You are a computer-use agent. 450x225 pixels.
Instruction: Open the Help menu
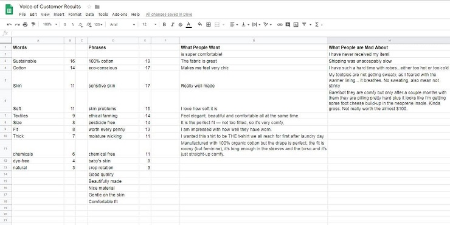click(x=136, y=15)
